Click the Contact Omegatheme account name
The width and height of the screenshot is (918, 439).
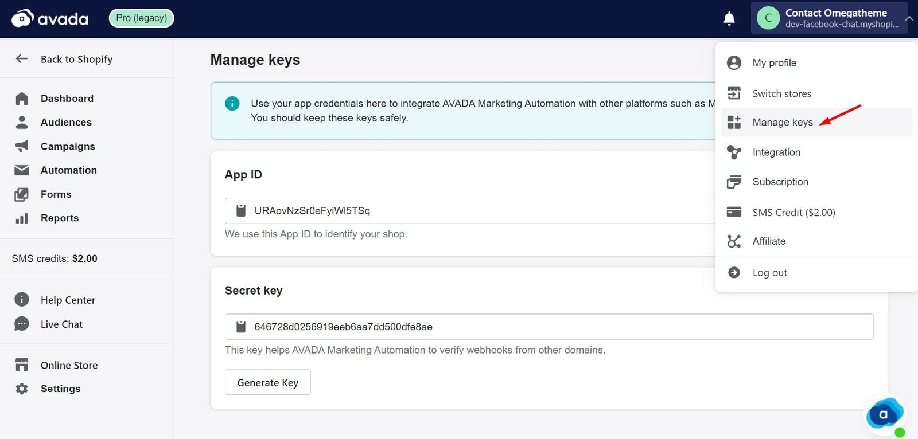[x=836, y=13]
